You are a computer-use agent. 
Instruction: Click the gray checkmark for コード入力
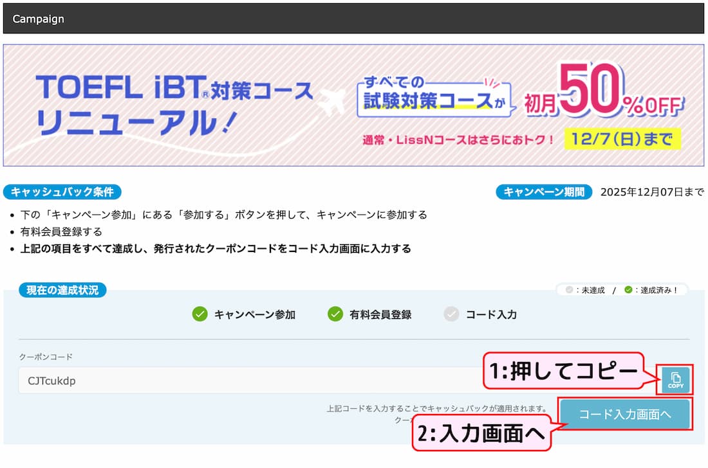click(451, 314)
